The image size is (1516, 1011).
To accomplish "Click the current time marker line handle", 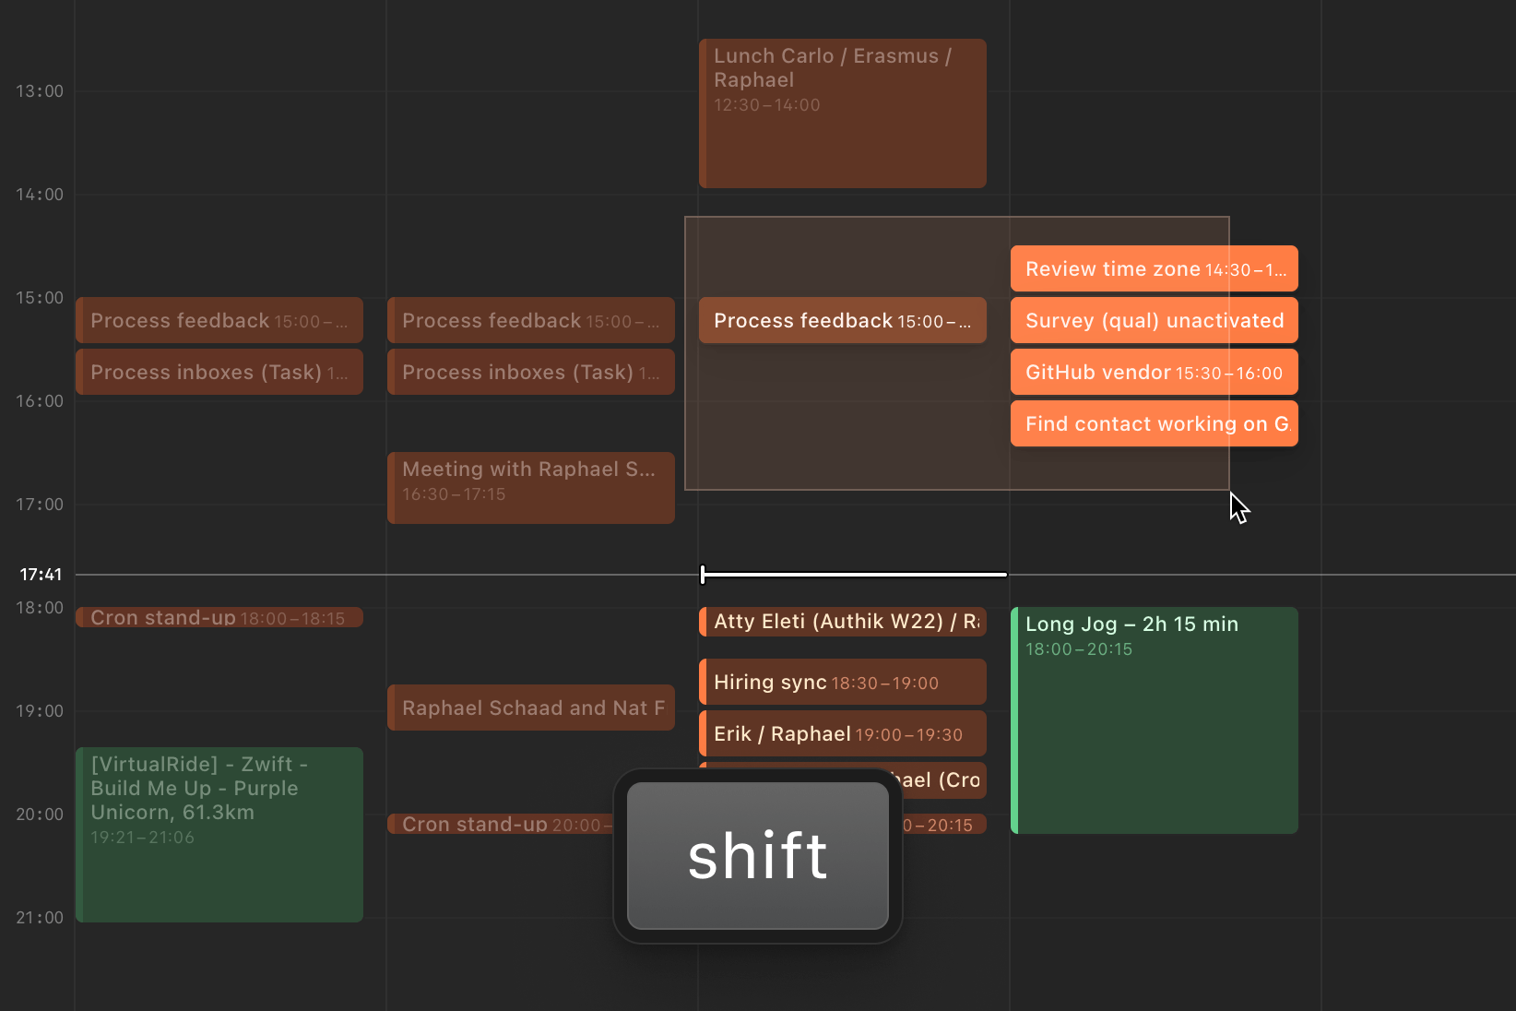I will coord(703,575).
